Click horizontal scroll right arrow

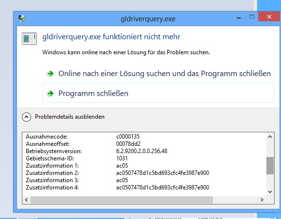point(262,200)
